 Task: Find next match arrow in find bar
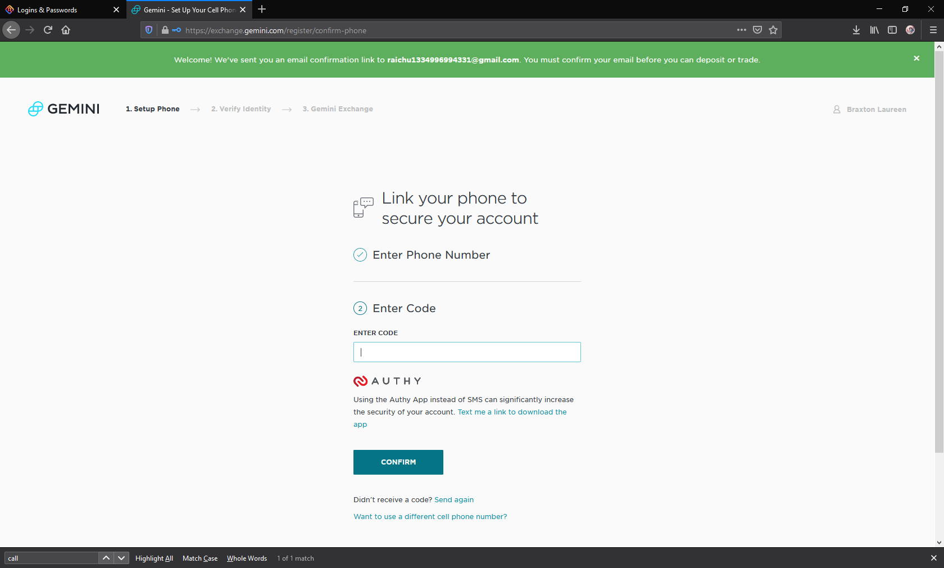point(121,558)
